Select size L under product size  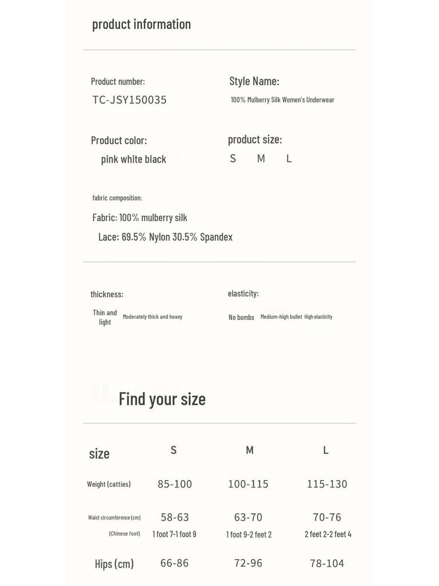[289, 159]
